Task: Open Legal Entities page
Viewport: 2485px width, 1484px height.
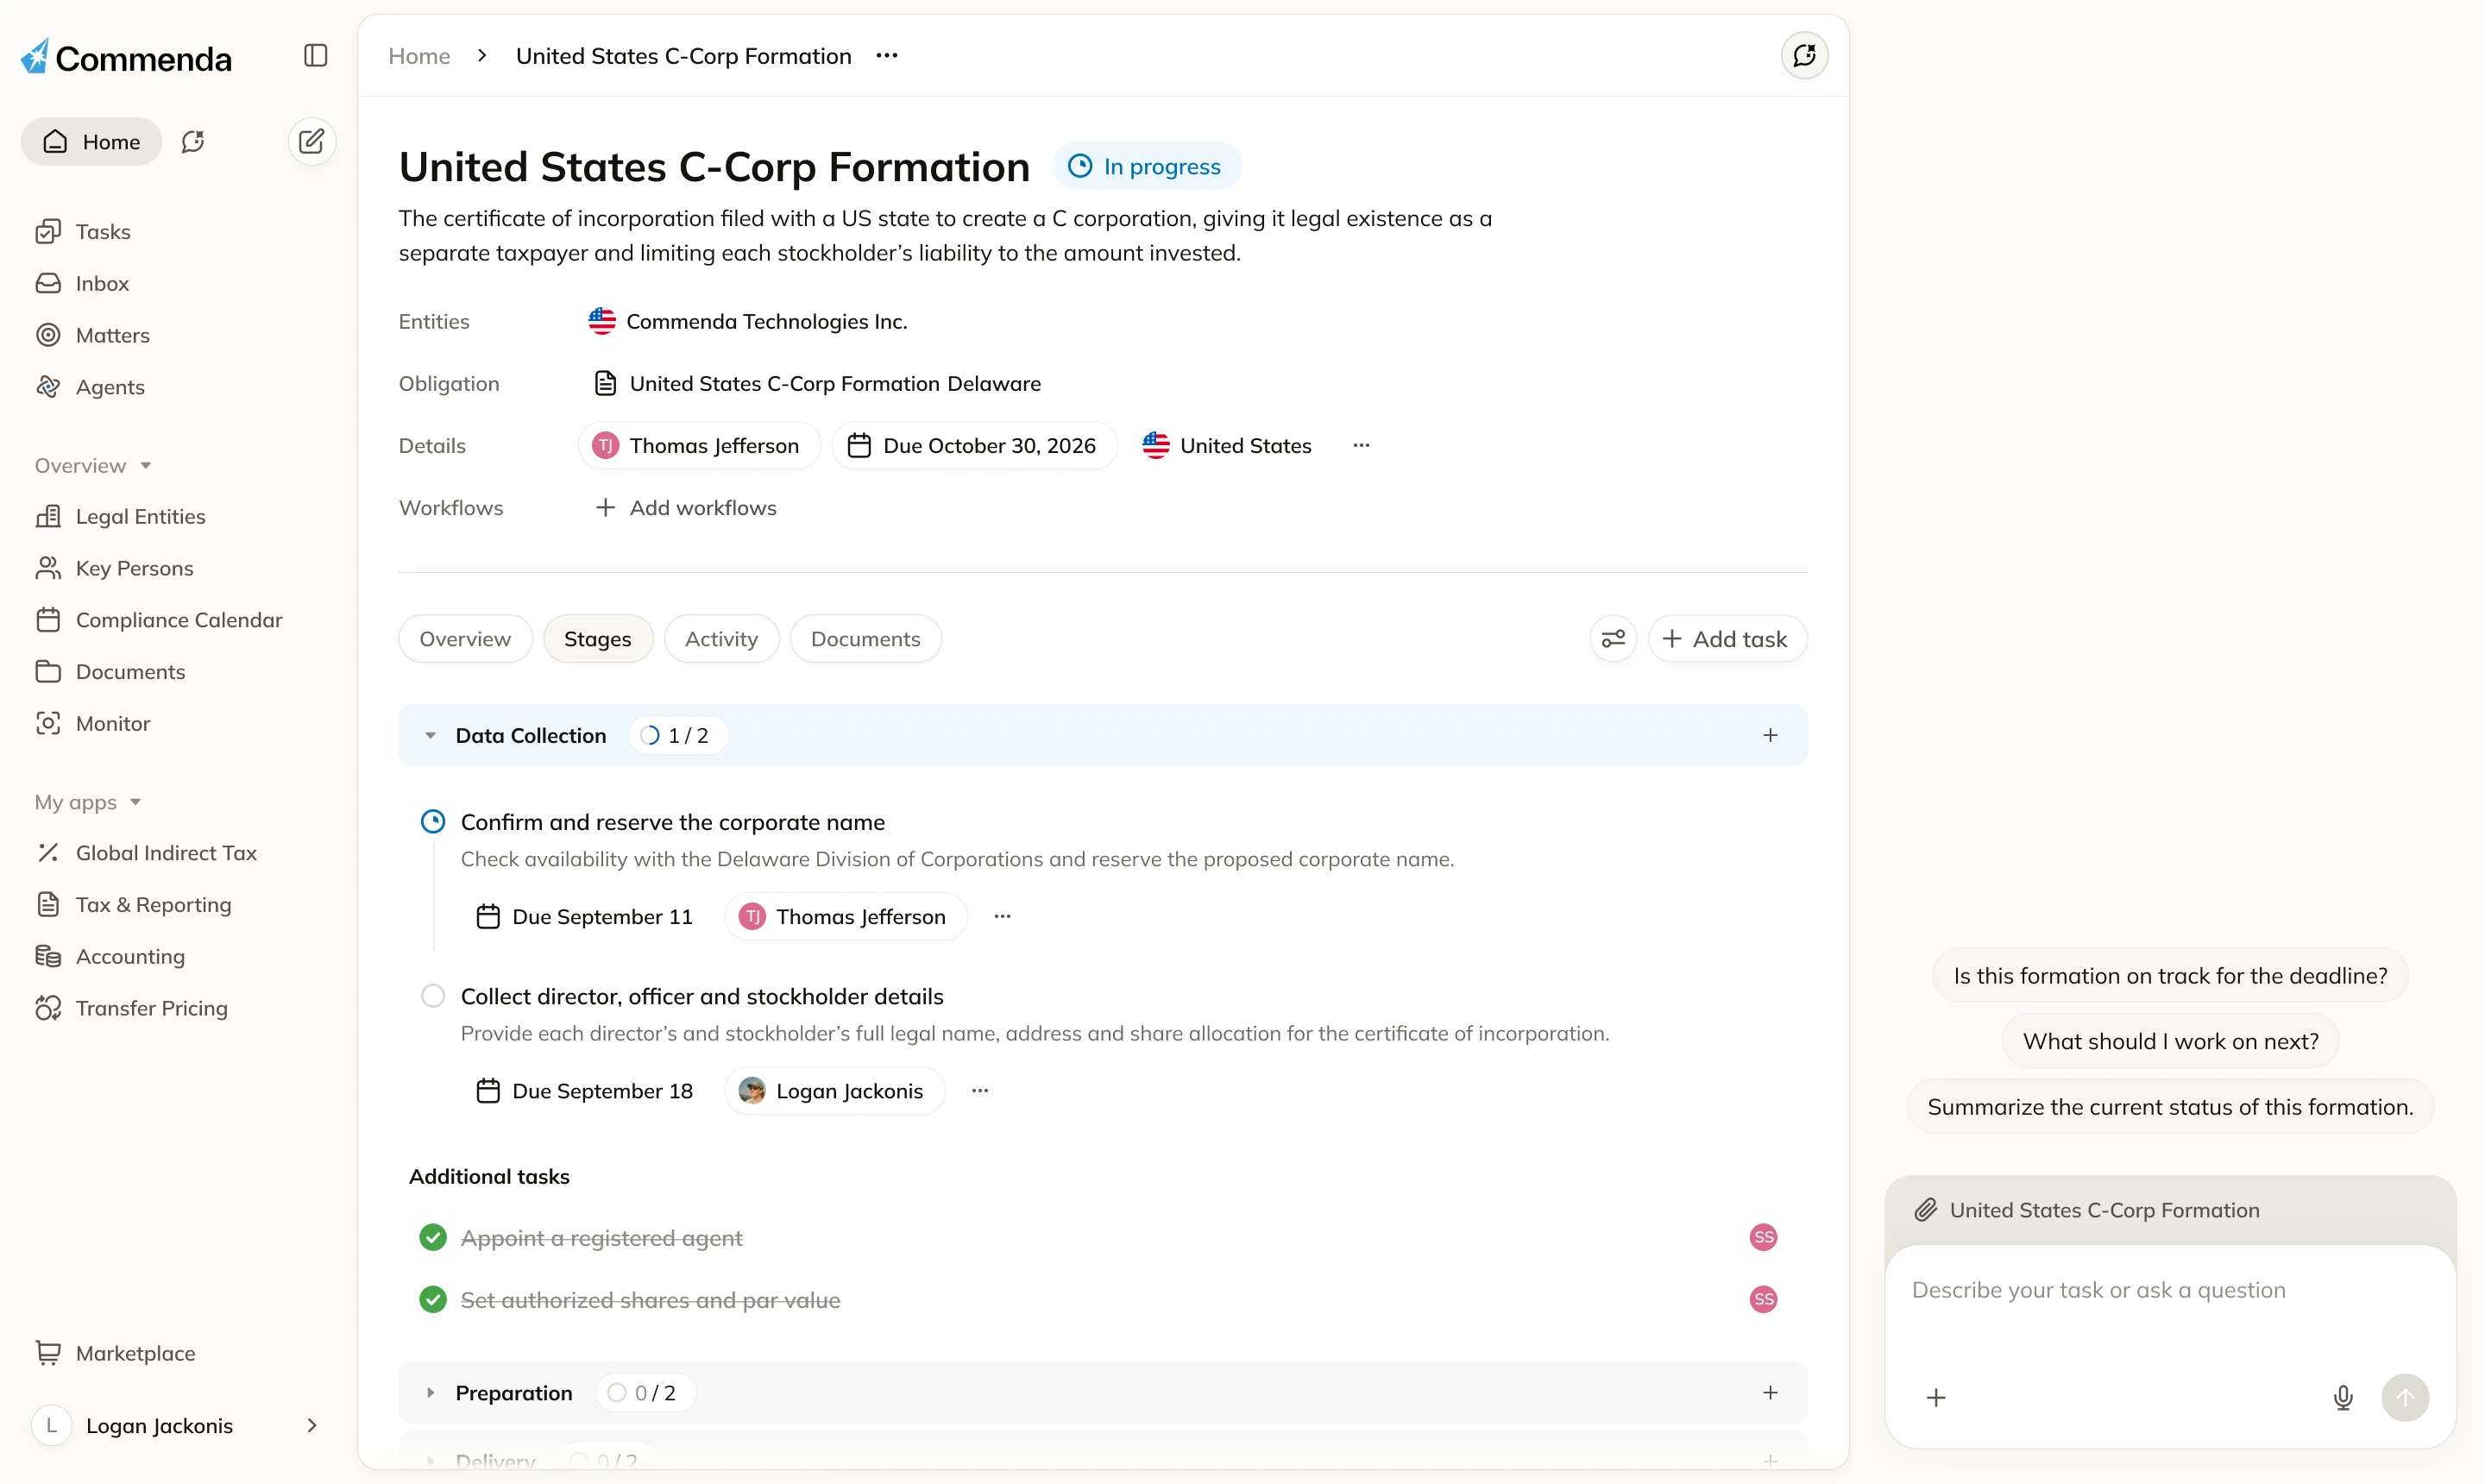Action: (120, 516)
